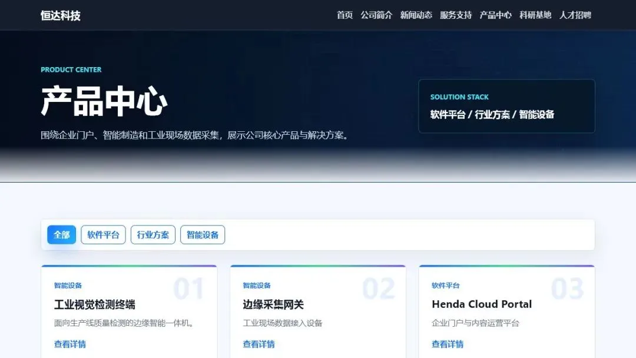This screenshot has height=358, width=636.
Task: Click the 智能设备 tag on 工业视觉检测终端 card
Action: click(x=68, y=286)
